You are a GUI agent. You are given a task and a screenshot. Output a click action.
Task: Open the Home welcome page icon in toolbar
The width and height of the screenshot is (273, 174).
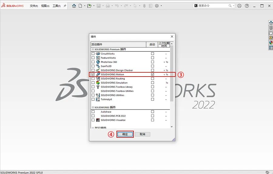[74, 6]
